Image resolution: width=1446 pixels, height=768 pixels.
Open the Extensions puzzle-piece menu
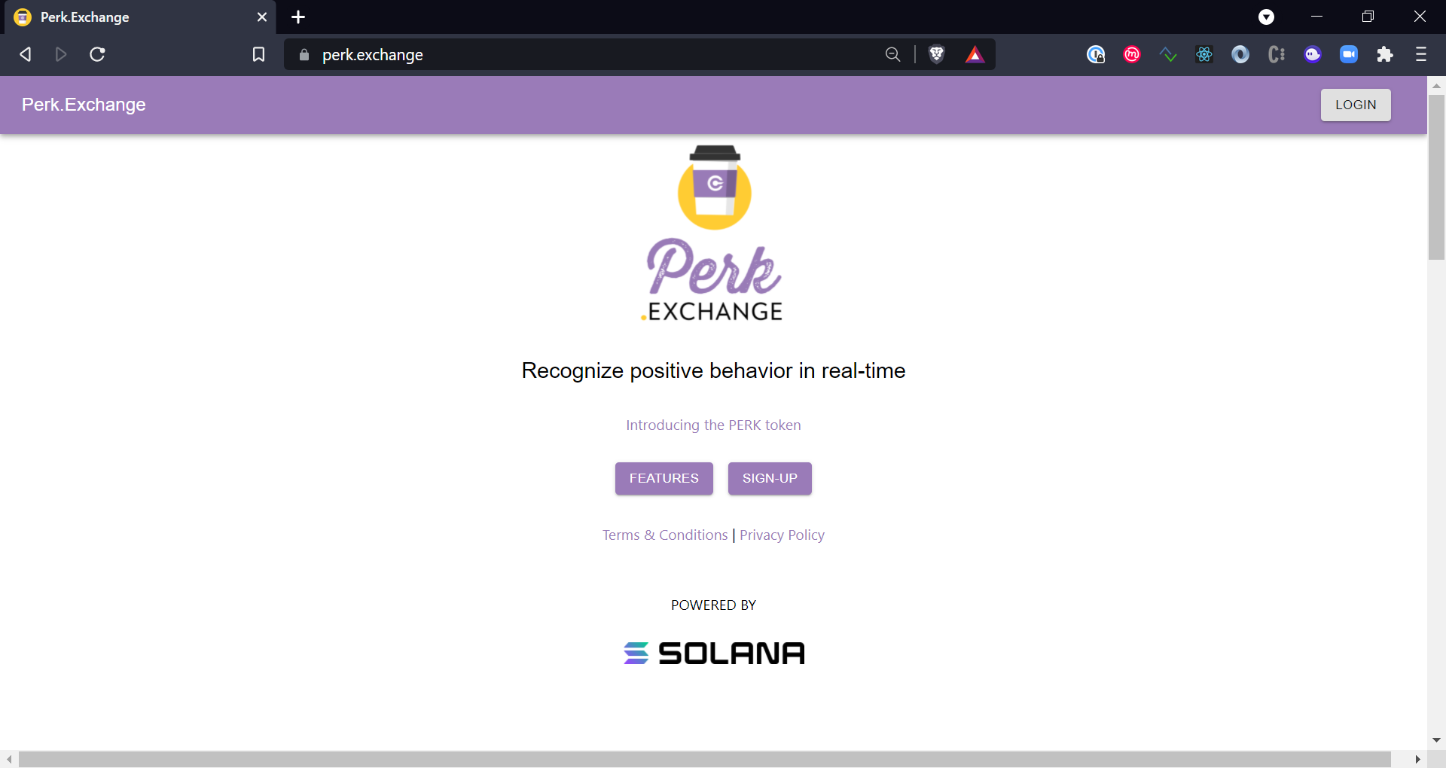[1385, 54]
